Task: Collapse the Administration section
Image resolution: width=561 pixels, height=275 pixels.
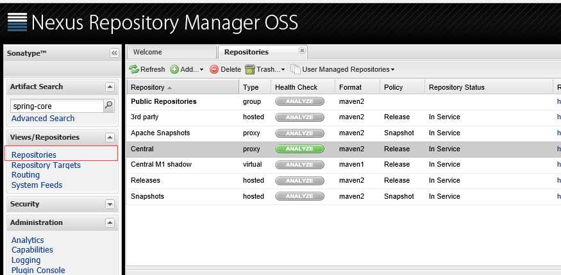Action: click(x=110, y=222)
